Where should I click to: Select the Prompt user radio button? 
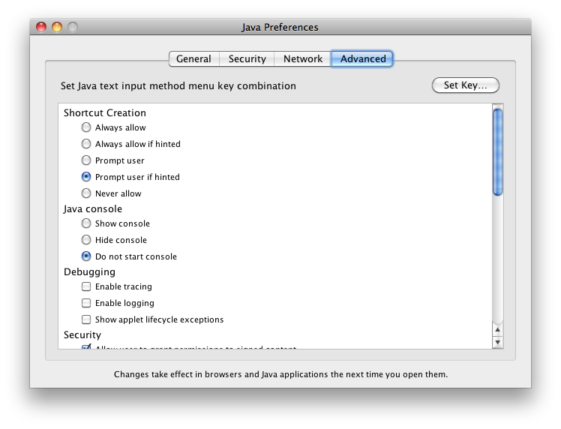point(86,160)
